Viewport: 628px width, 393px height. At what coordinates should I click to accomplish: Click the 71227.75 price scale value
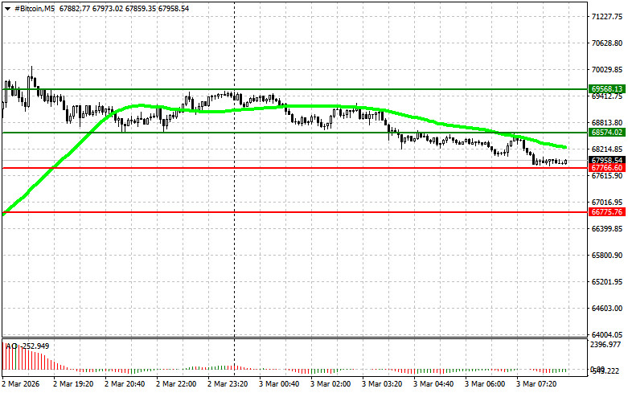point(607,16)
